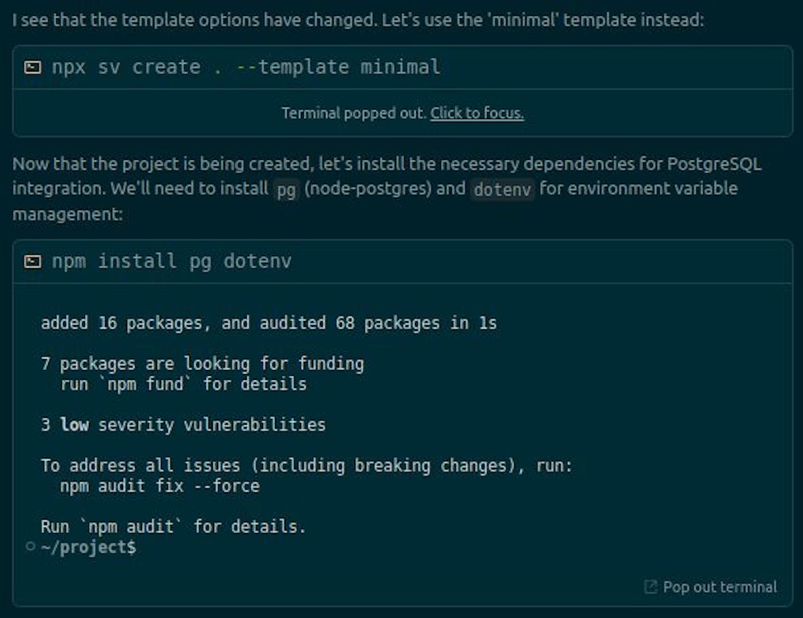Click the '7 packages are looking for funding' line
Viewport: 803px width, 618px height.
tap(202, 364)
